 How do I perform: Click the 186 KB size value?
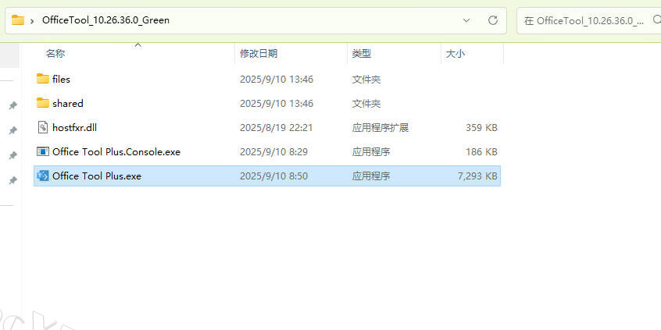click(x=481, y=152)
